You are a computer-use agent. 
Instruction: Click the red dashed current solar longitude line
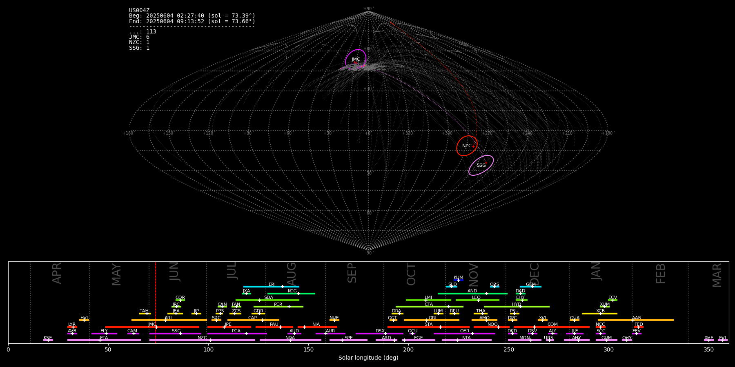click(156, 302)
